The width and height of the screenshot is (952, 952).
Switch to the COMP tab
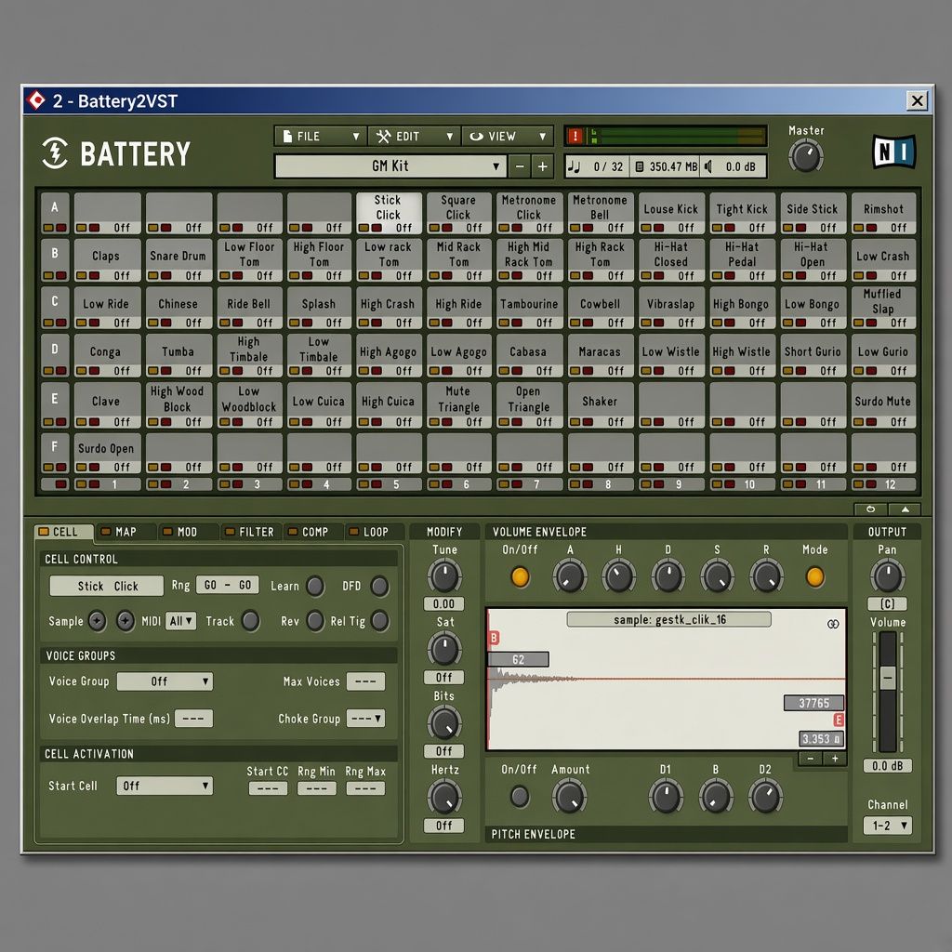313,532
